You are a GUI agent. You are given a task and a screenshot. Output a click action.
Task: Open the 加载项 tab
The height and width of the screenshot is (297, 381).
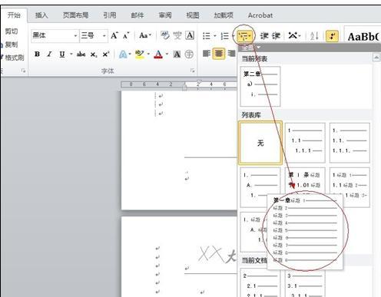[x=224, y=15]
